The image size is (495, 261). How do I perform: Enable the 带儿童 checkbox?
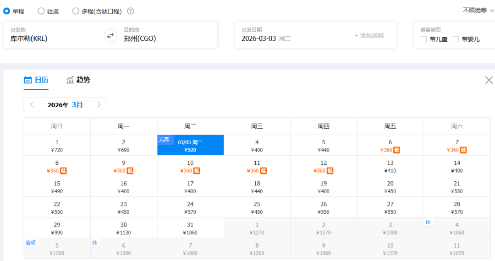click(x=424, y=39)
